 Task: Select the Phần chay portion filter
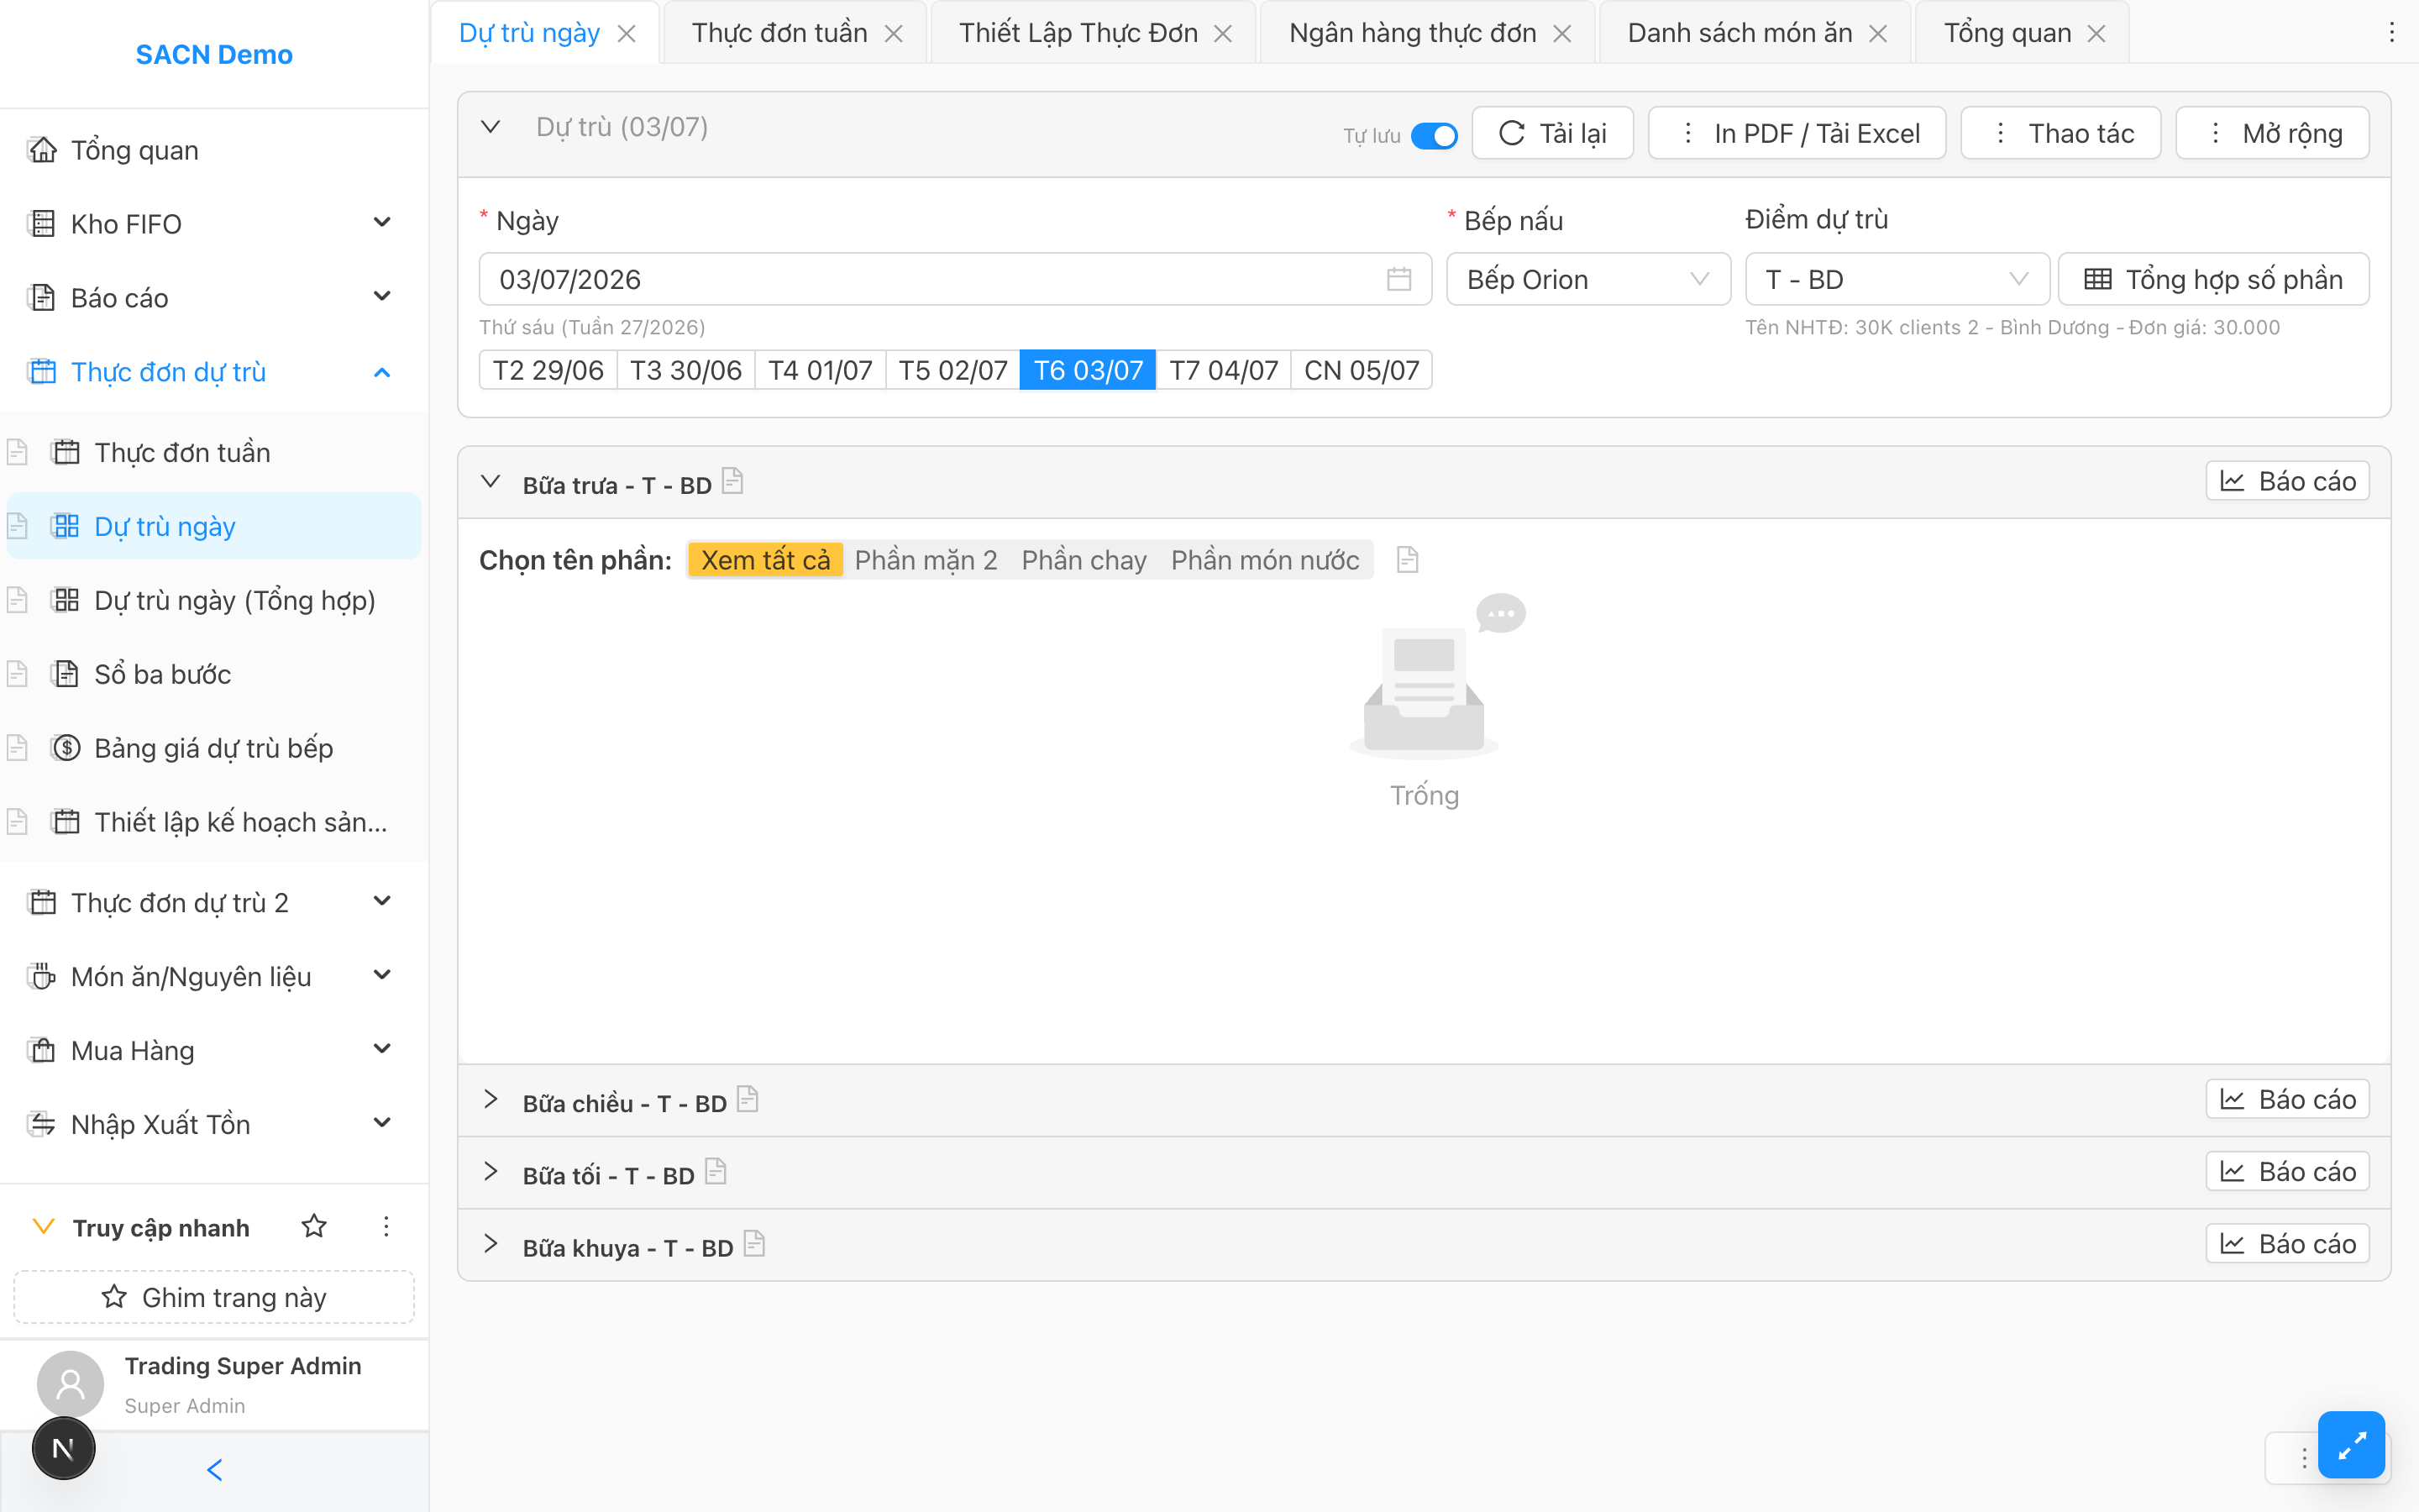click(1084, 560)
